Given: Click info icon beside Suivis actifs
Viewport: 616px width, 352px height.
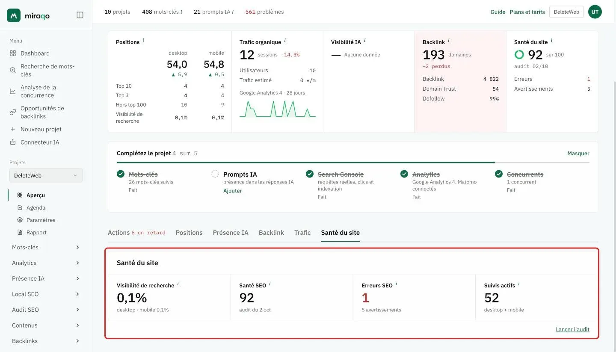Looking at the screenshot, I should pos(519,284).
